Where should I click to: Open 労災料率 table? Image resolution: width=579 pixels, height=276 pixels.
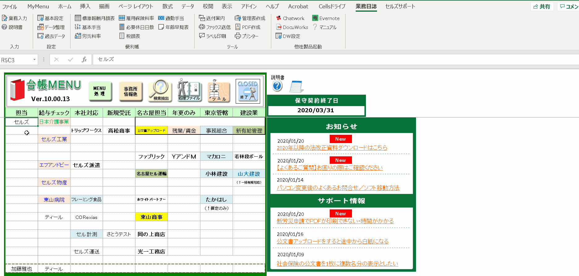88,36
